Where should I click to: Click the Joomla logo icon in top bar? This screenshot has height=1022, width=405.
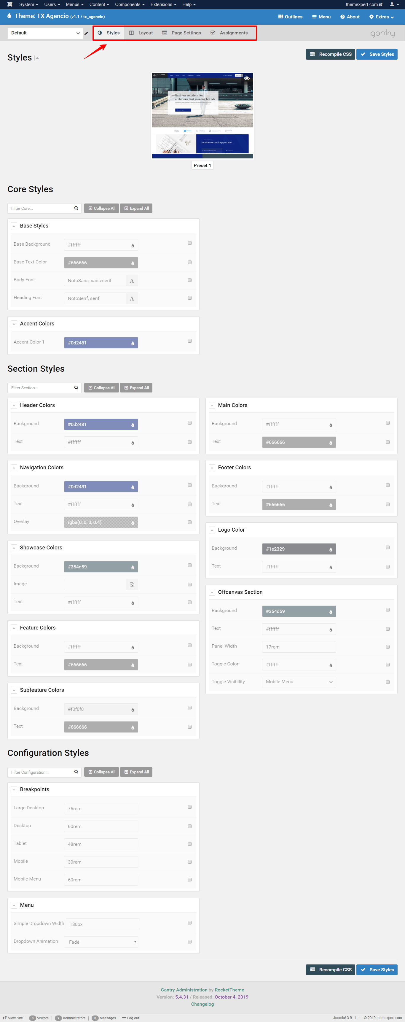[x=10, y=4]
